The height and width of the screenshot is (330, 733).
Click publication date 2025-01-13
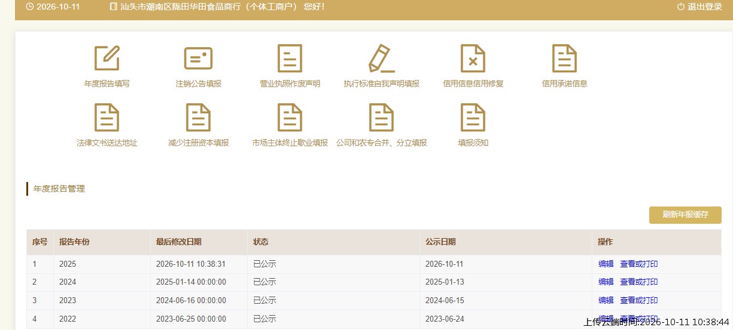(x=445, y=282)
